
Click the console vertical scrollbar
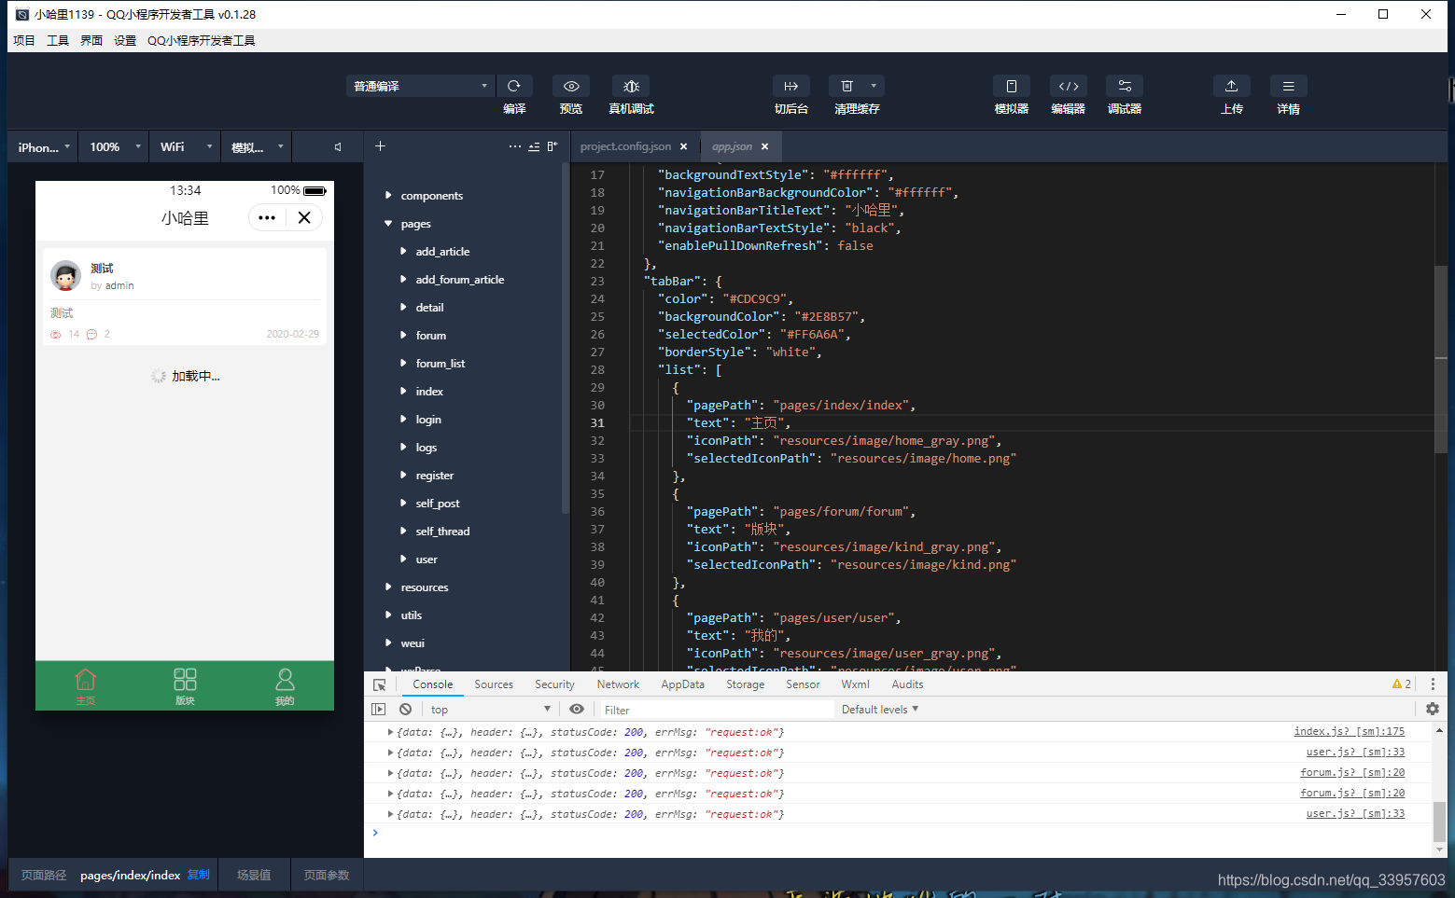1438,821
